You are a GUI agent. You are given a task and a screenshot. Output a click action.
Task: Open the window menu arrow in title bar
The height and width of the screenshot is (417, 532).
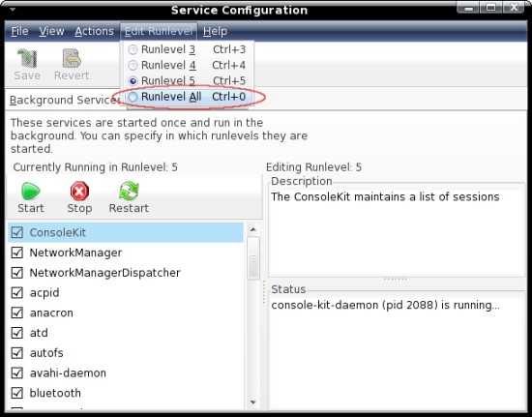tap(13, 10)
